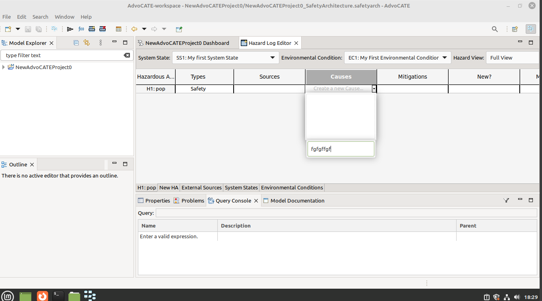This screenshot has width=542, height=301.
Task: Click the f(x) function toolbar icon
Action: pyautogui.click(x=81, y=29)
